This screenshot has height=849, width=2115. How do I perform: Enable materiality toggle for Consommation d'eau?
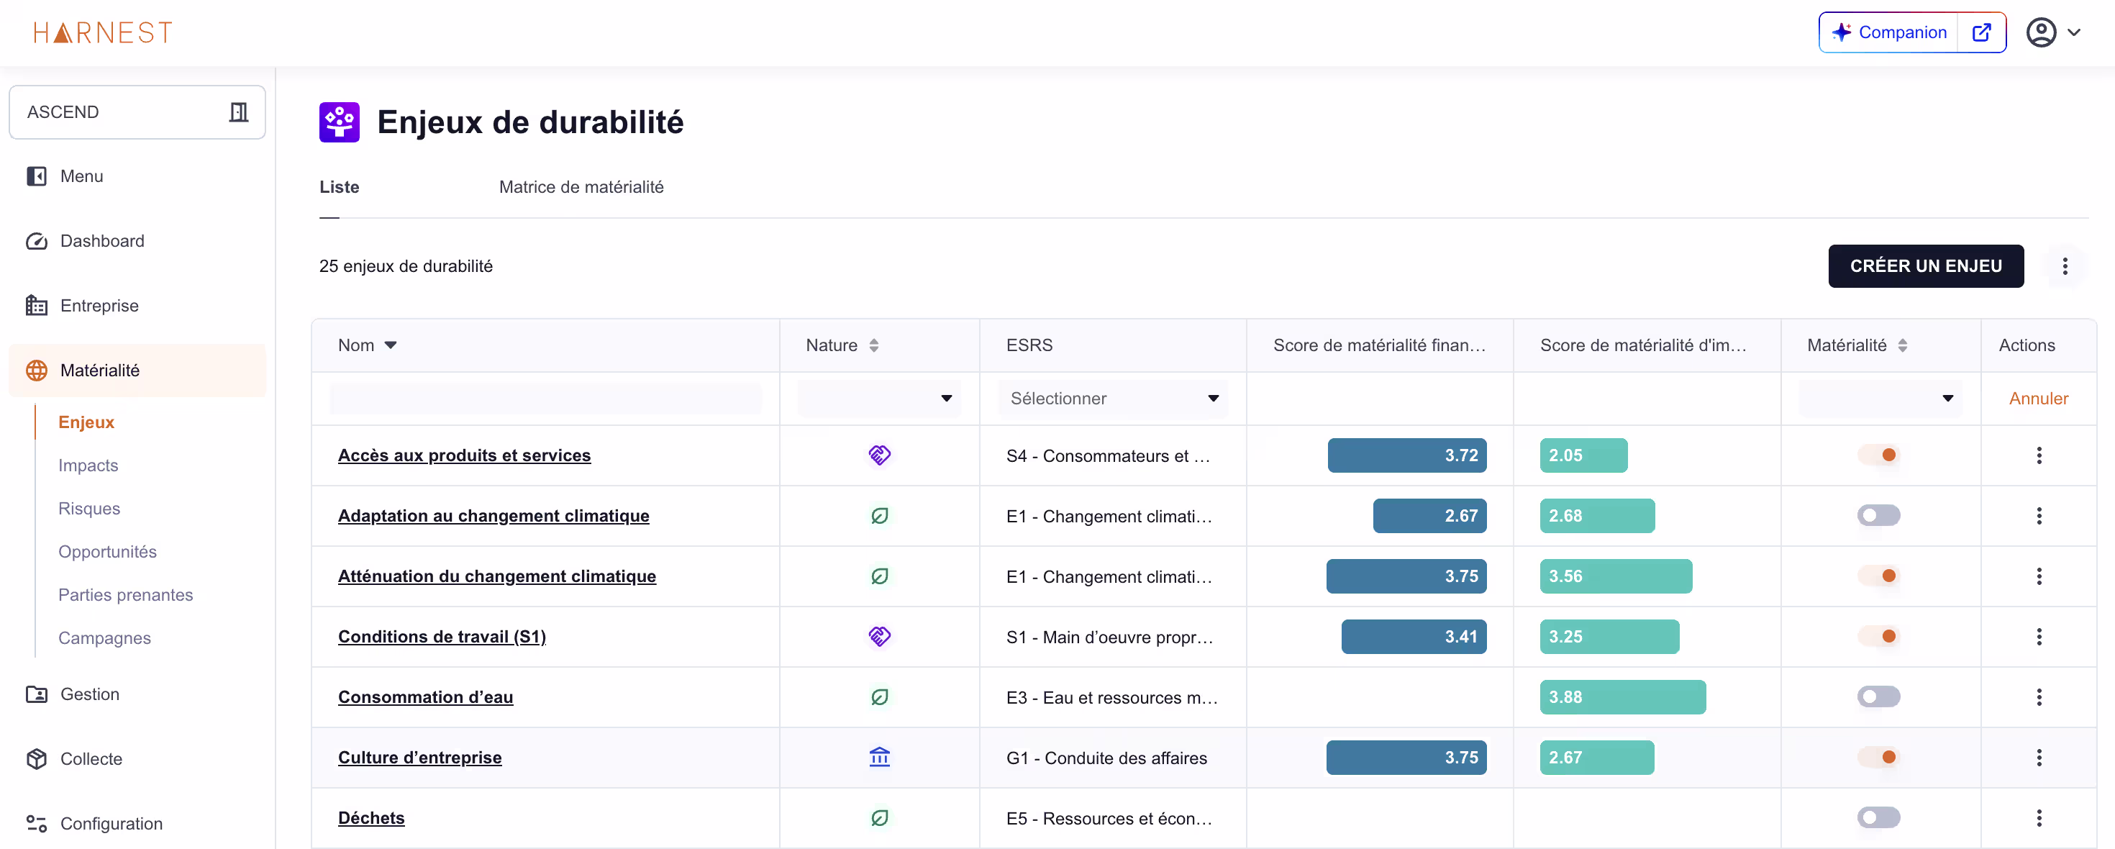[x=1878, y=697]
